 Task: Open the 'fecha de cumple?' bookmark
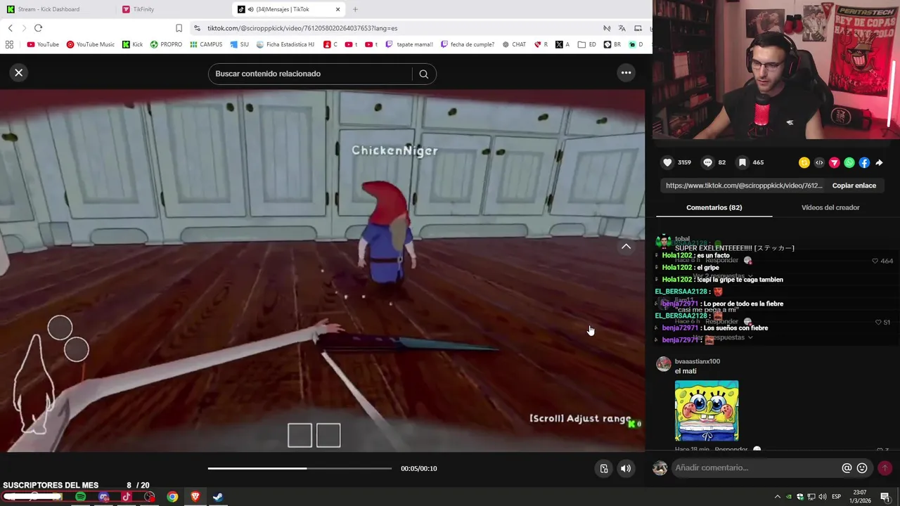point(468,44)
